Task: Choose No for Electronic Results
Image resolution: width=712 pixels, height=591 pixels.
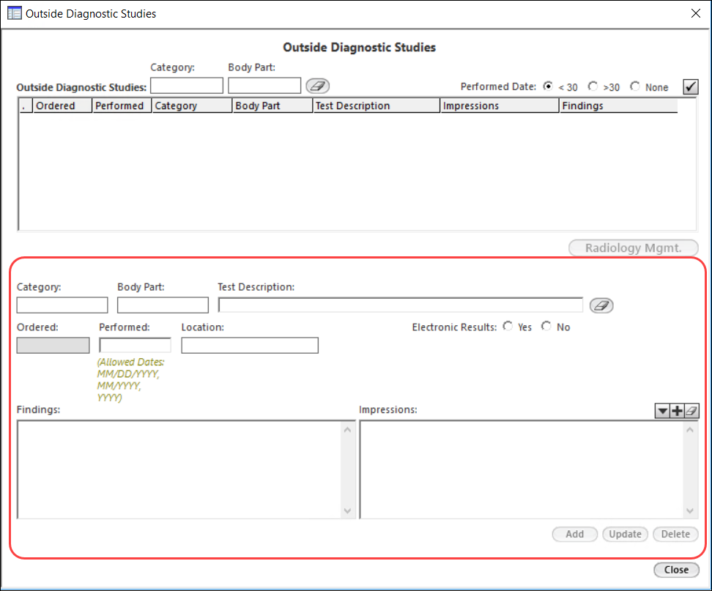Action: (546, 327)
